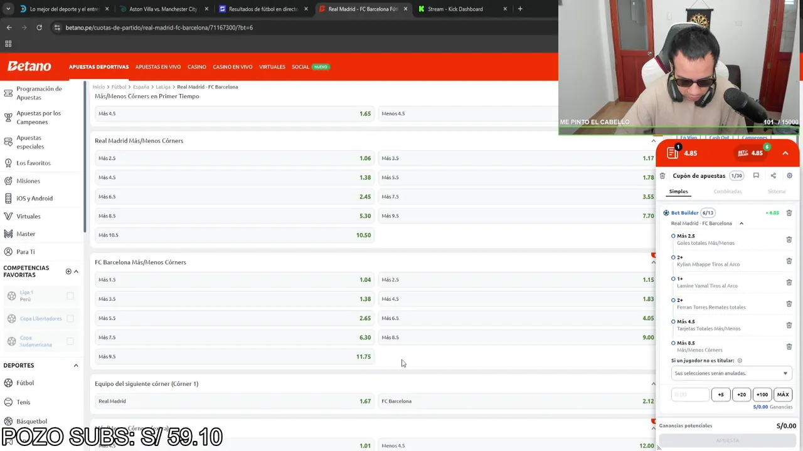Open bet slip settings gear
The height and width of the screenshot is (451, 803).
click(x=789, y=176)
